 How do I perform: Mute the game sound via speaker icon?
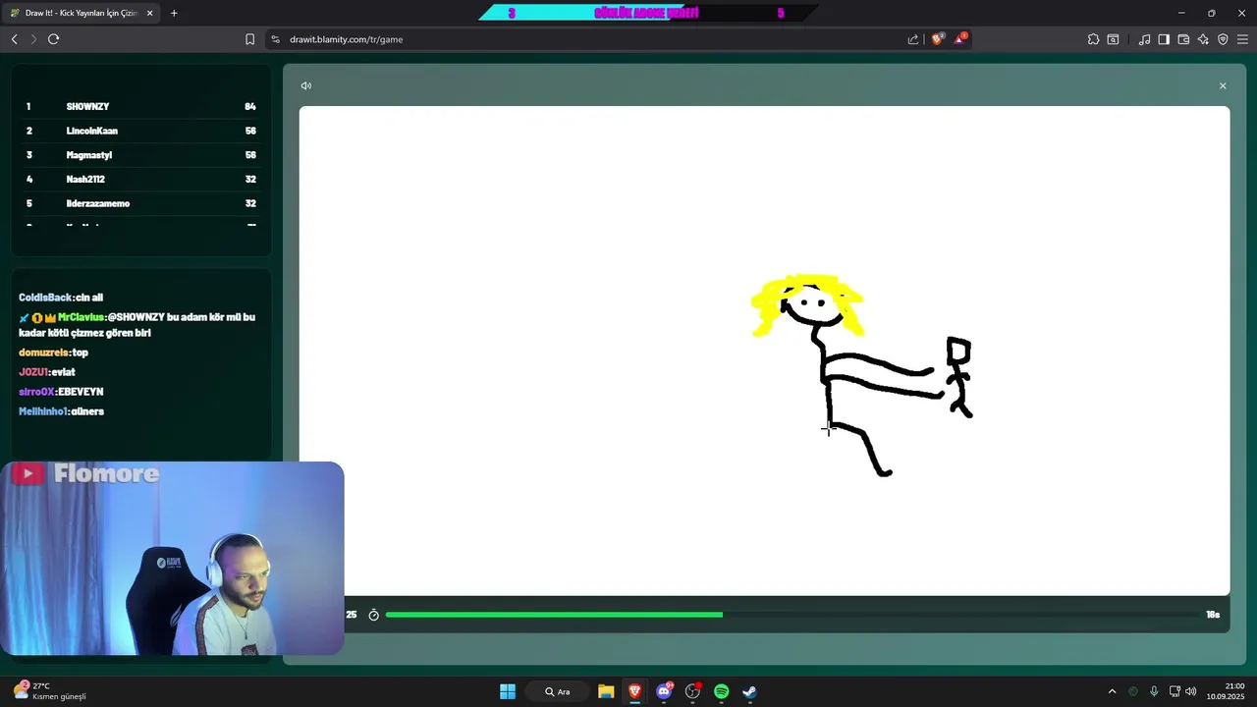click(x=306, y=85)
